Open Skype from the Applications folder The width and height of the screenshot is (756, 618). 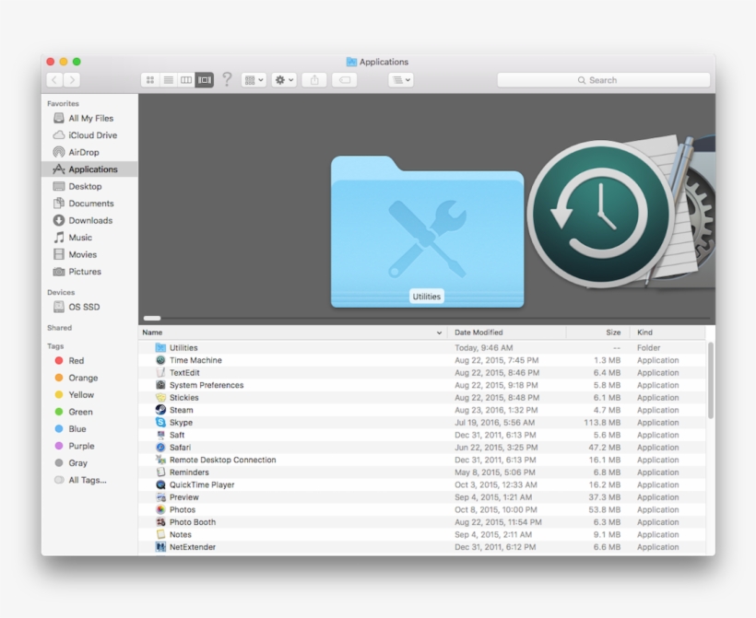181,422
